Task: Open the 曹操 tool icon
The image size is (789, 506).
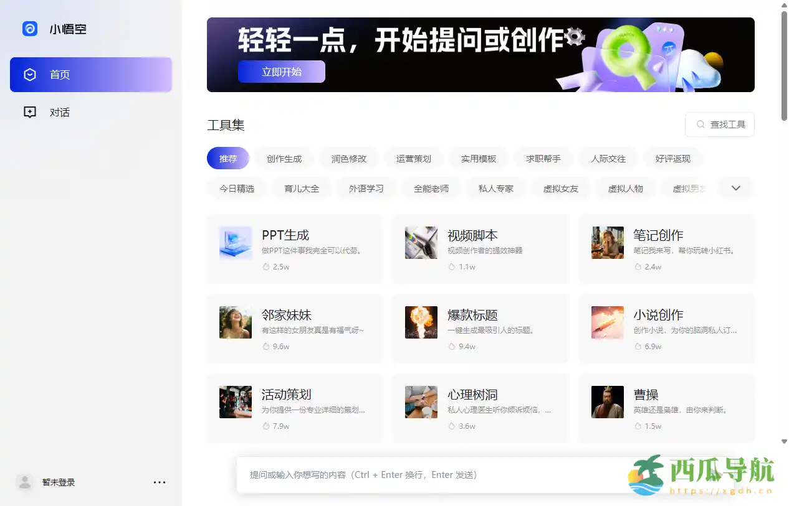Action: point(607,402)
